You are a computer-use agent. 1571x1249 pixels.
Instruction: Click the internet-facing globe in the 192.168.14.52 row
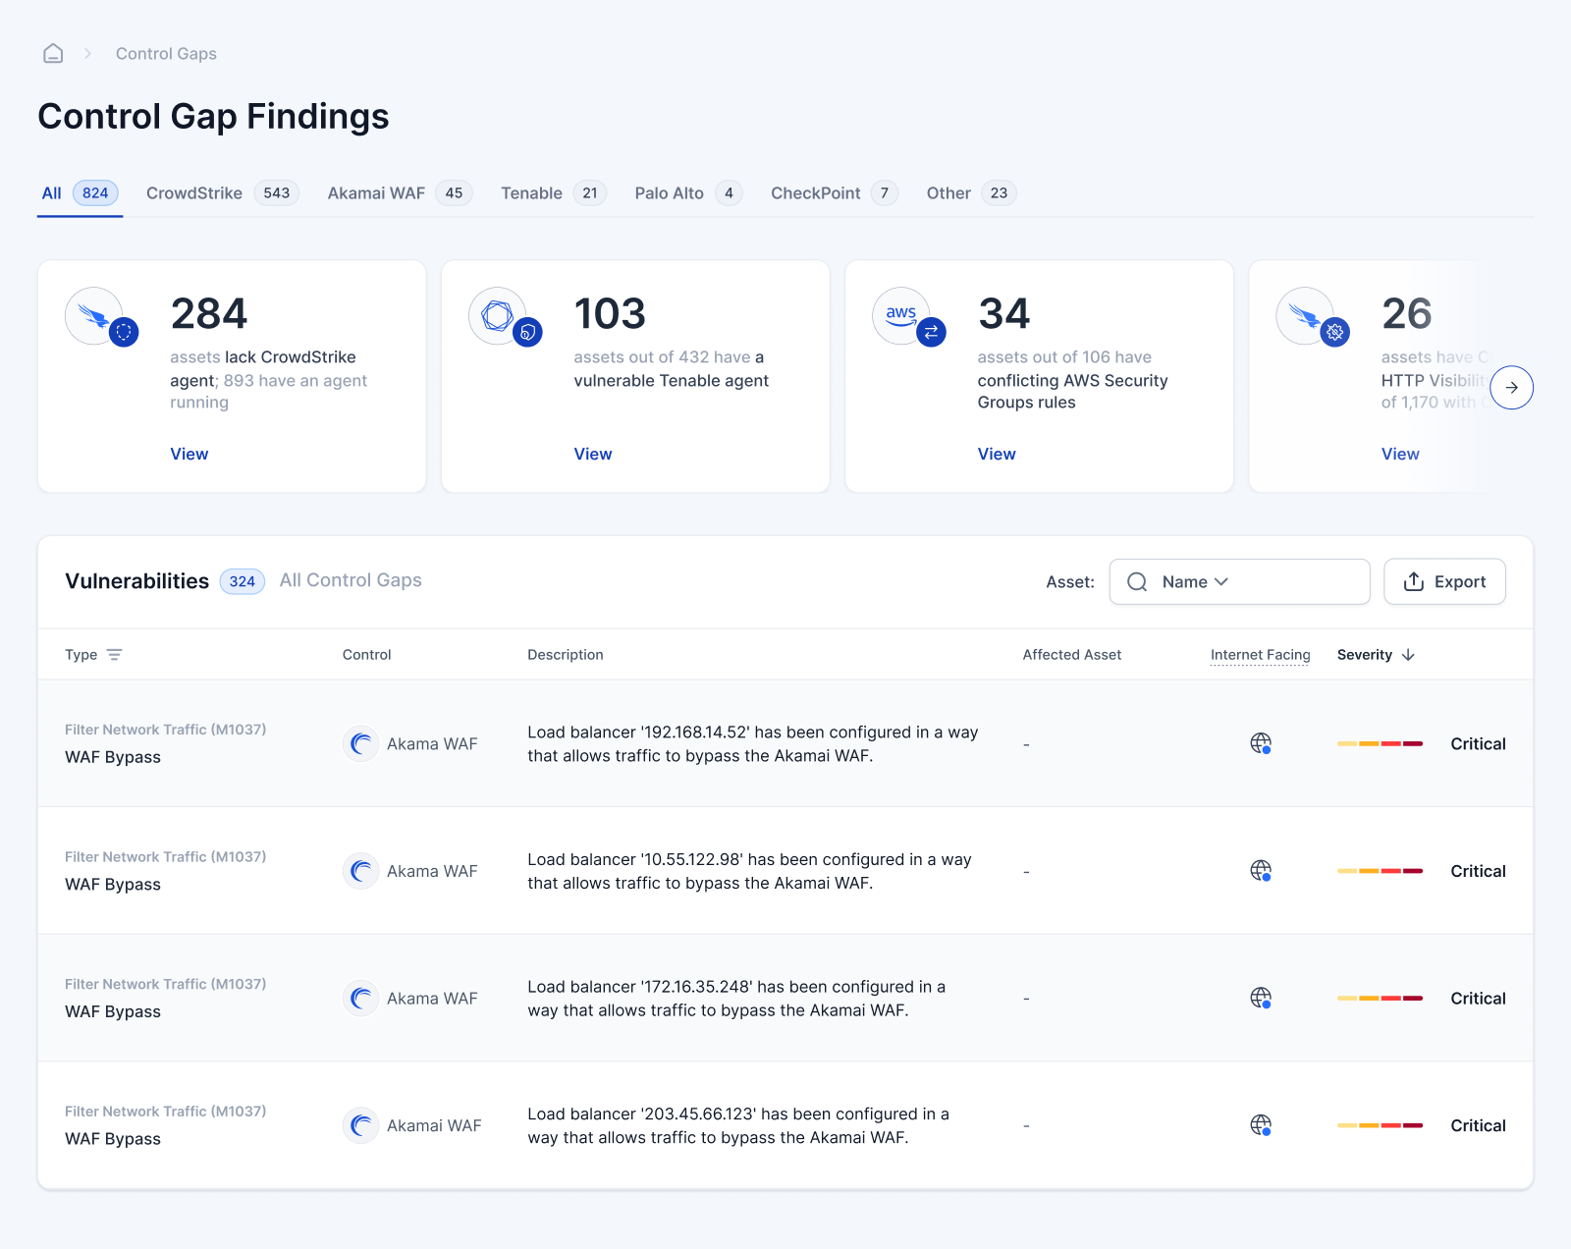coord(1261,743)
